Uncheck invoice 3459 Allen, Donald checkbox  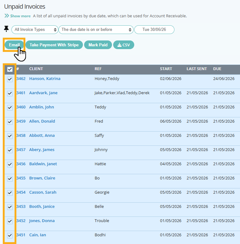pyautogui.click(x=10, y=122)
